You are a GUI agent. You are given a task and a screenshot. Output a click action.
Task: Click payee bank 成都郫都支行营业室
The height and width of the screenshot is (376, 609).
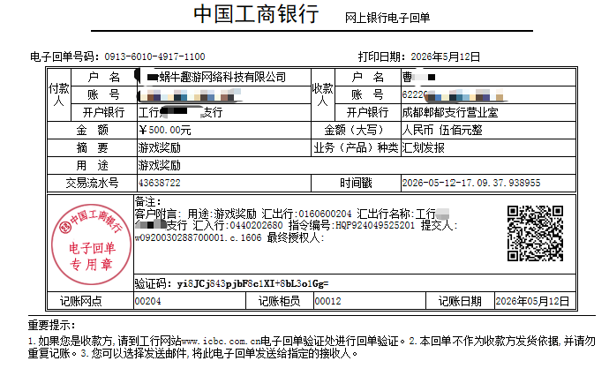[x=450, y=113]
